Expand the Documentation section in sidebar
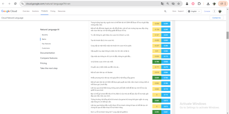229x114 pixels. point(47,53)
